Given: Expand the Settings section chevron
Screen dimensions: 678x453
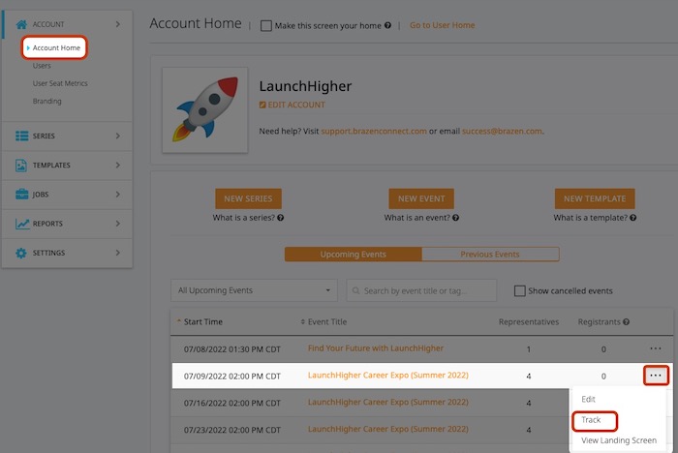Looking at the screenshot, I should [117, 253].
